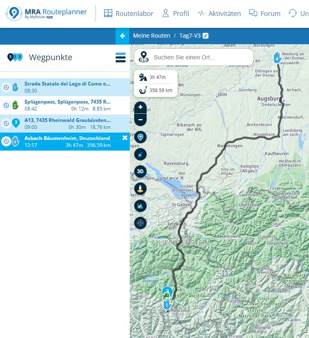Viewport: 309px width, 338px height.
Task: Click the place search field
Action: click(x=200, y=57)
